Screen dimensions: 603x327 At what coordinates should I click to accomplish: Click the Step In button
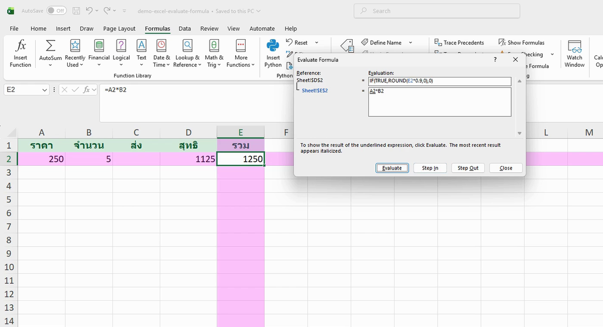coord(430,168)
